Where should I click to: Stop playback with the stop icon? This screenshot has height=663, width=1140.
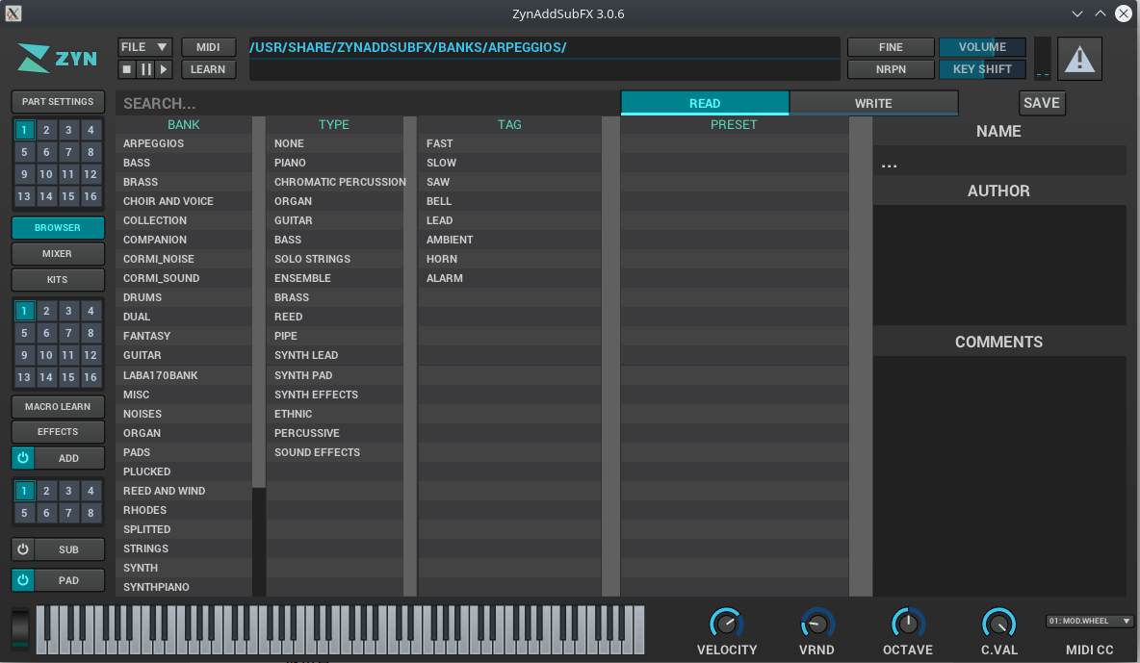[x=127, y=69]
